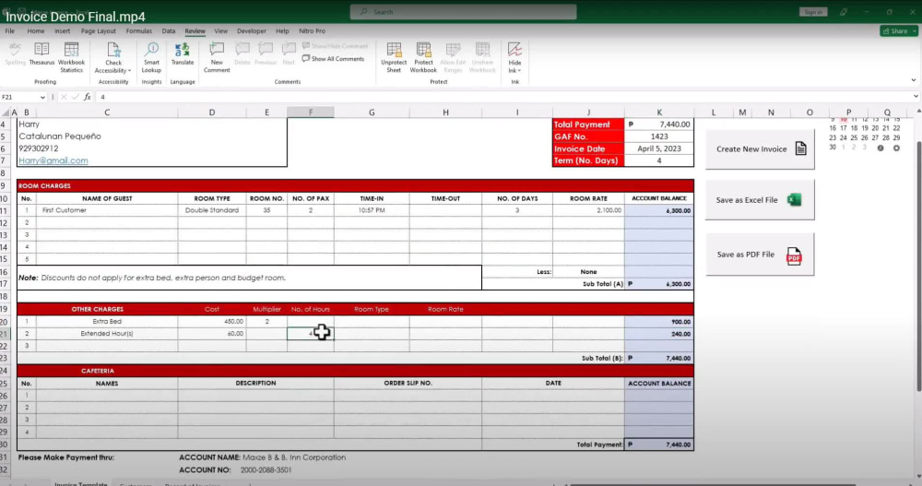The image size is (922, 486).
Task: Go to the Previous comment
Action: (x=266, y=54)
